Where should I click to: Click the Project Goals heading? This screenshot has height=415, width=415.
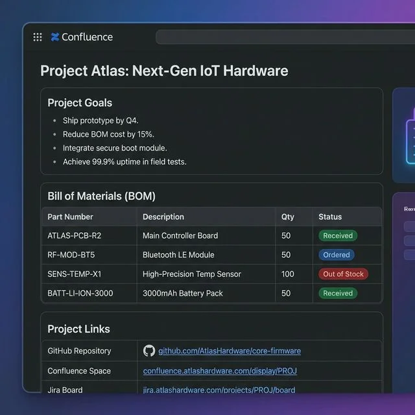click(80, 103)
